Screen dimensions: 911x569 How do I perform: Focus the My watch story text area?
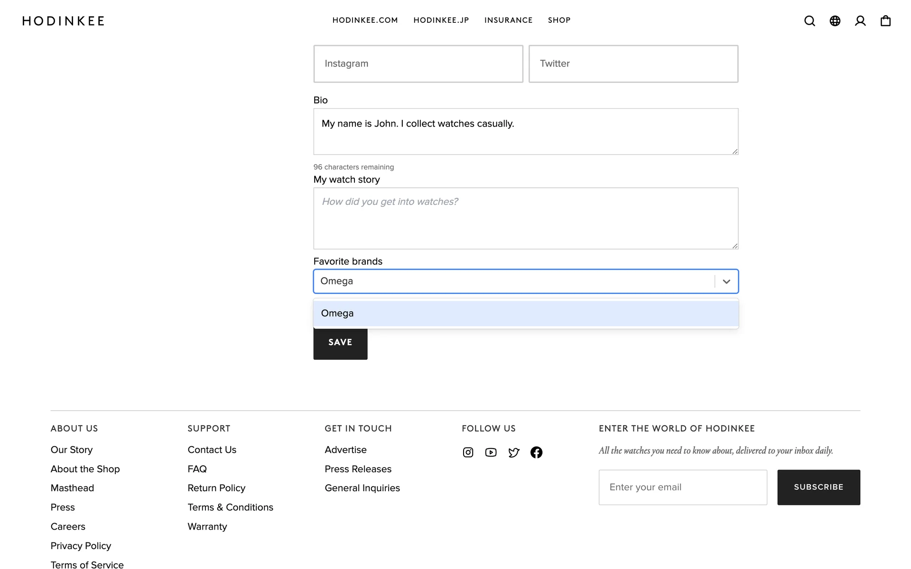[526, 218]
